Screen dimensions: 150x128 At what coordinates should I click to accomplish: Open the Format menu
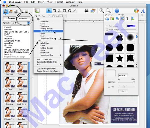tap(59, 2)
